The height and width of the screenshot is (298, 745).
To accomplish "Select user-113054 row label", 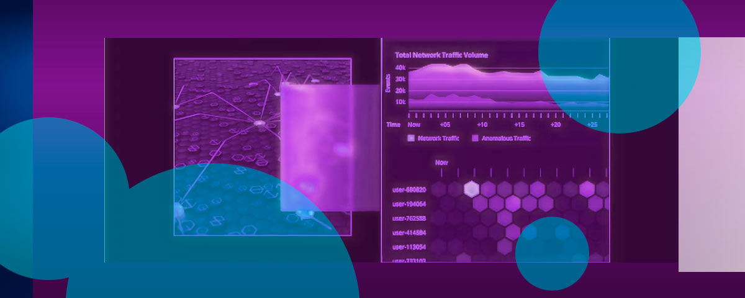I will [409, 247].
